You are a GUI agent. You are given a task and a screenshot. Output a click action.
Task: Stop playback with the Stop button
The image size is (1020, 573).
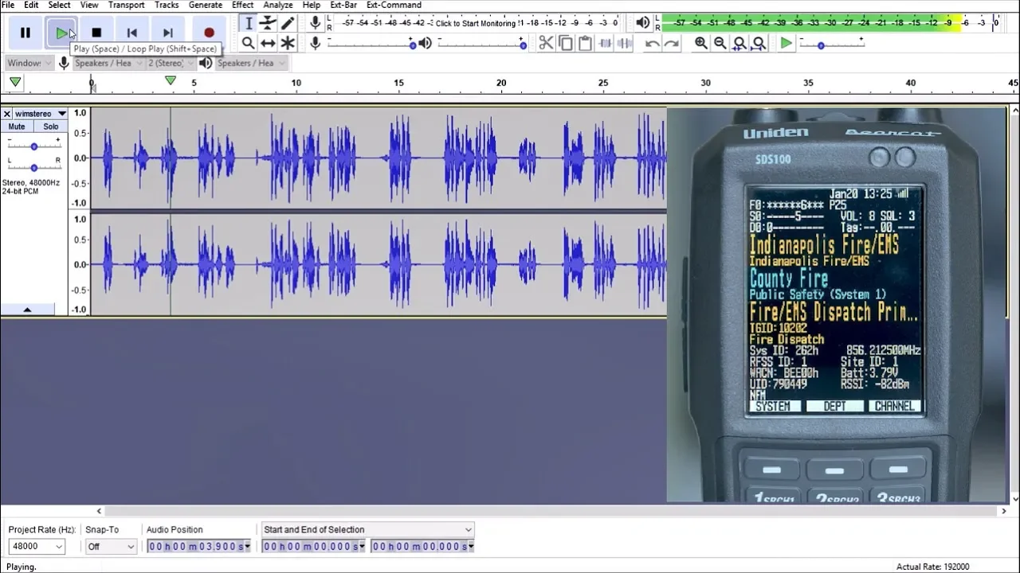(x=96, y=33)
